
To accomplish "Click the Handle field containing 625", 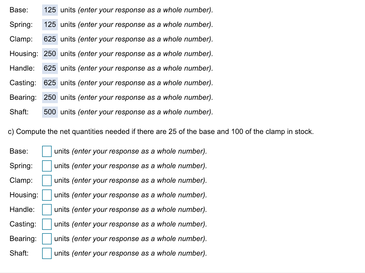I will point(49,68).
